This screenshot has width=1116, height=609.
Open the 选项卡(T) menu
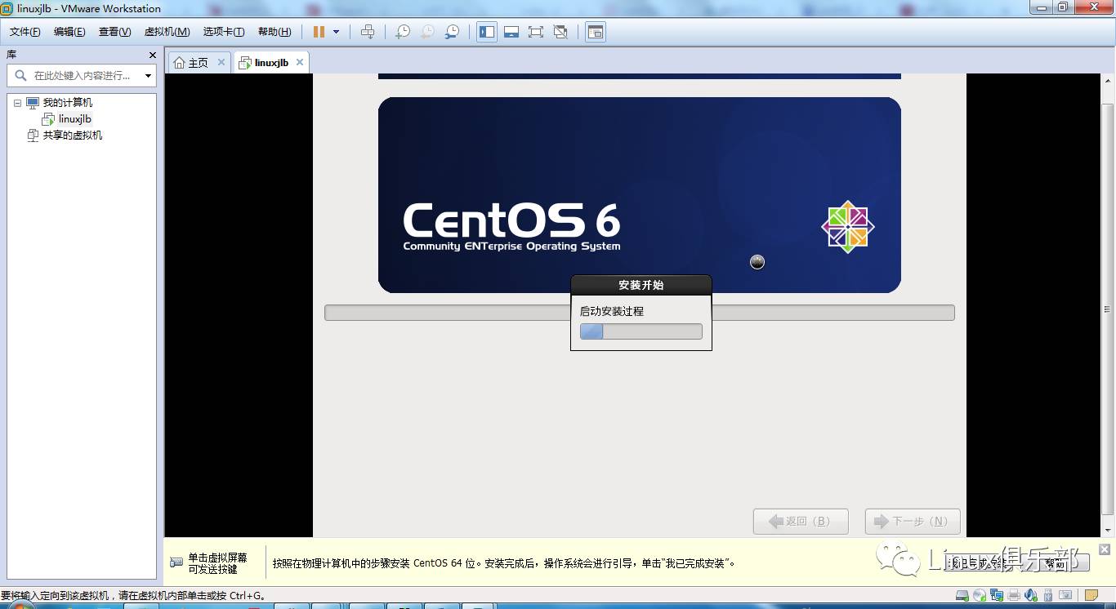[224, 32]
